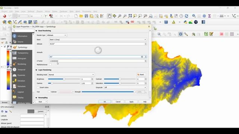This screenshot has height=134, width=239.
Task: Open the Band 1 (Gray) dropdown
Action: pyautogui.click(x=98, y=39)
